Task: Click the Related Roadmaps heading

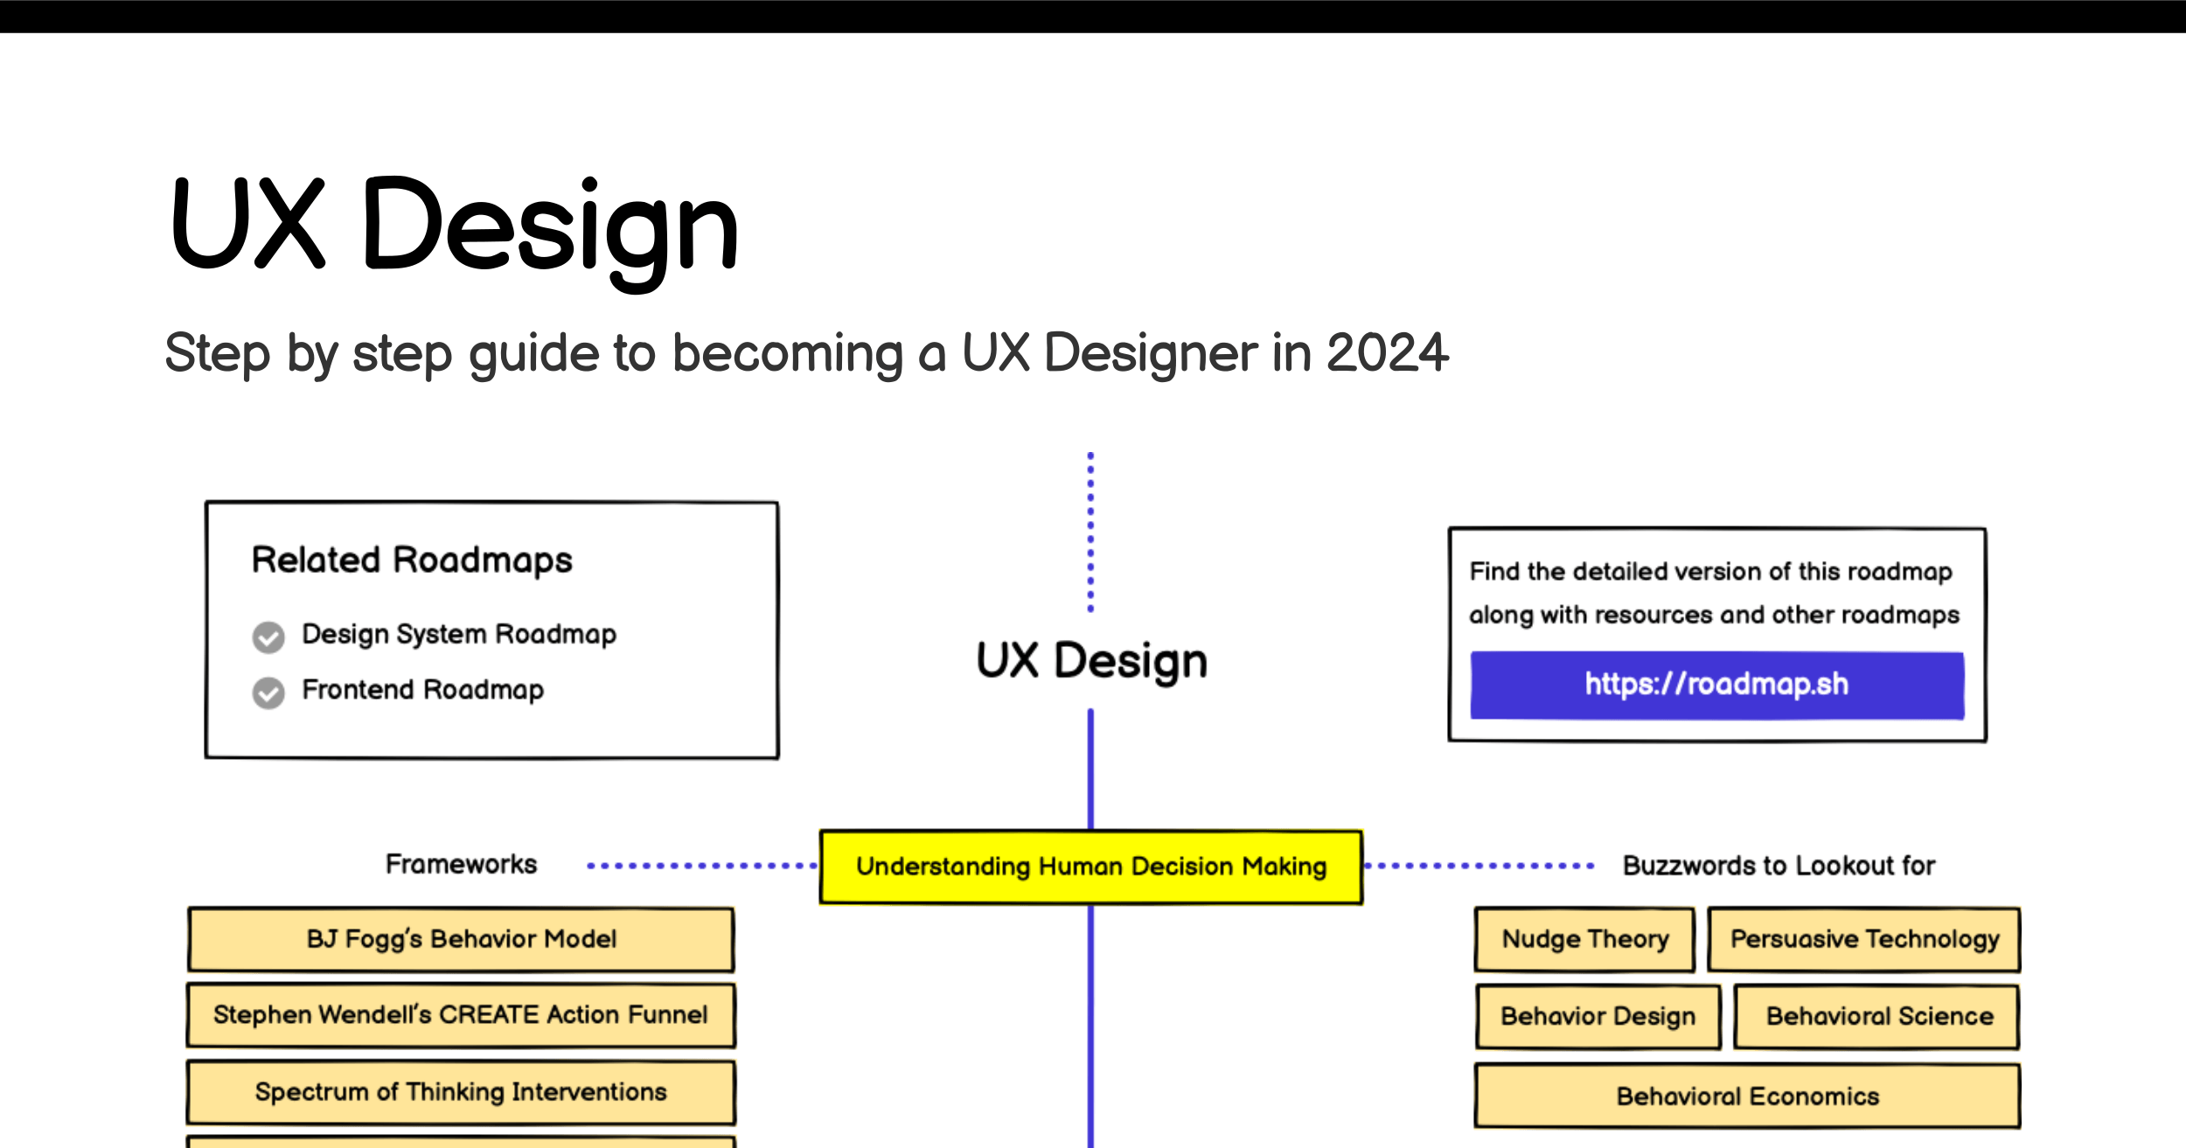Action: click(x=412, y=560)
